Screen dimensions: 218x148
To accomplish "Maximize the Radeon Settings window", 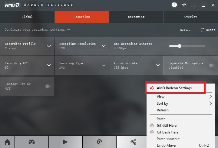I will tap(203, 5).
